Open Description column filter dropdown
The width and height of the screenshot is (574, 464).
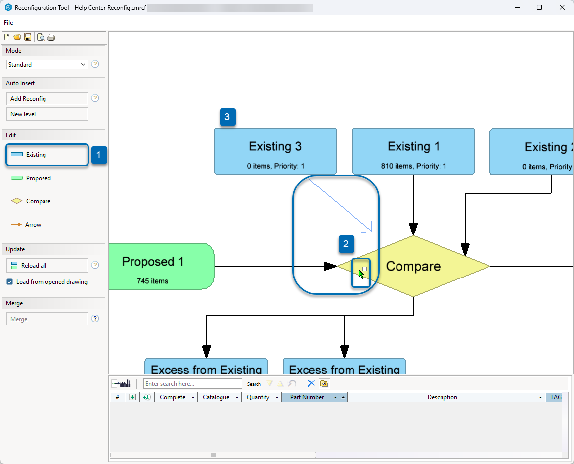[x=540, y=397]
